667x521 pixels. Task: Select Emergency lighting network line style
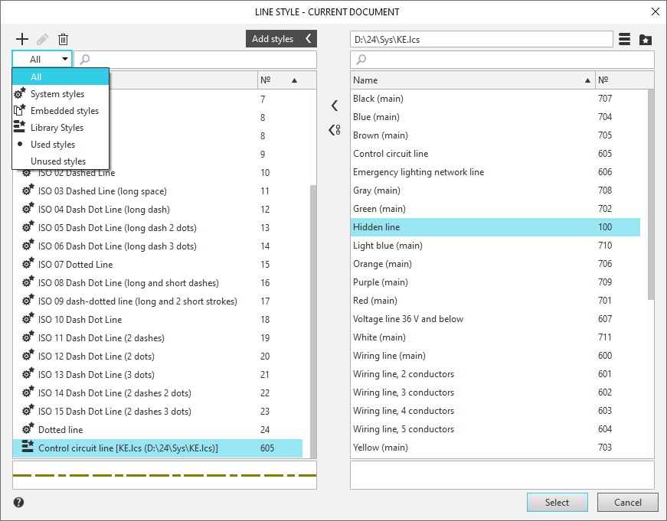click(418, 172)
